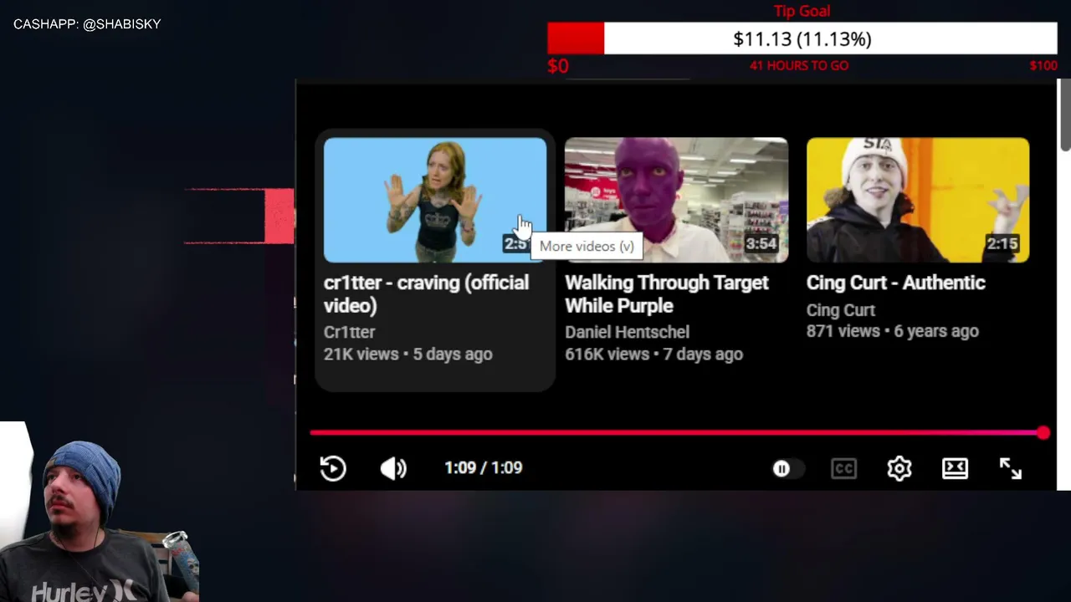Click the 'Tip Goal' heading text

point(802,11)
